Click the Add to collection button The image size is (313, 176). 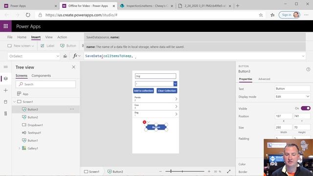(x=143, y=91)
